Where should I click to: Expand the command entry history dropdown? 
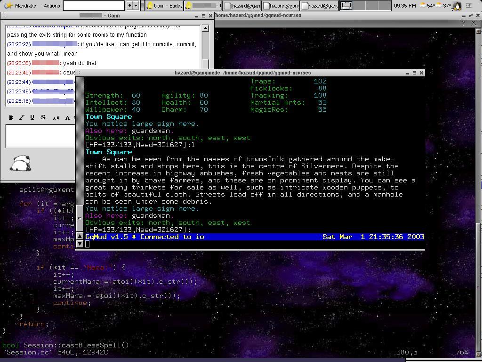[136, 6]
